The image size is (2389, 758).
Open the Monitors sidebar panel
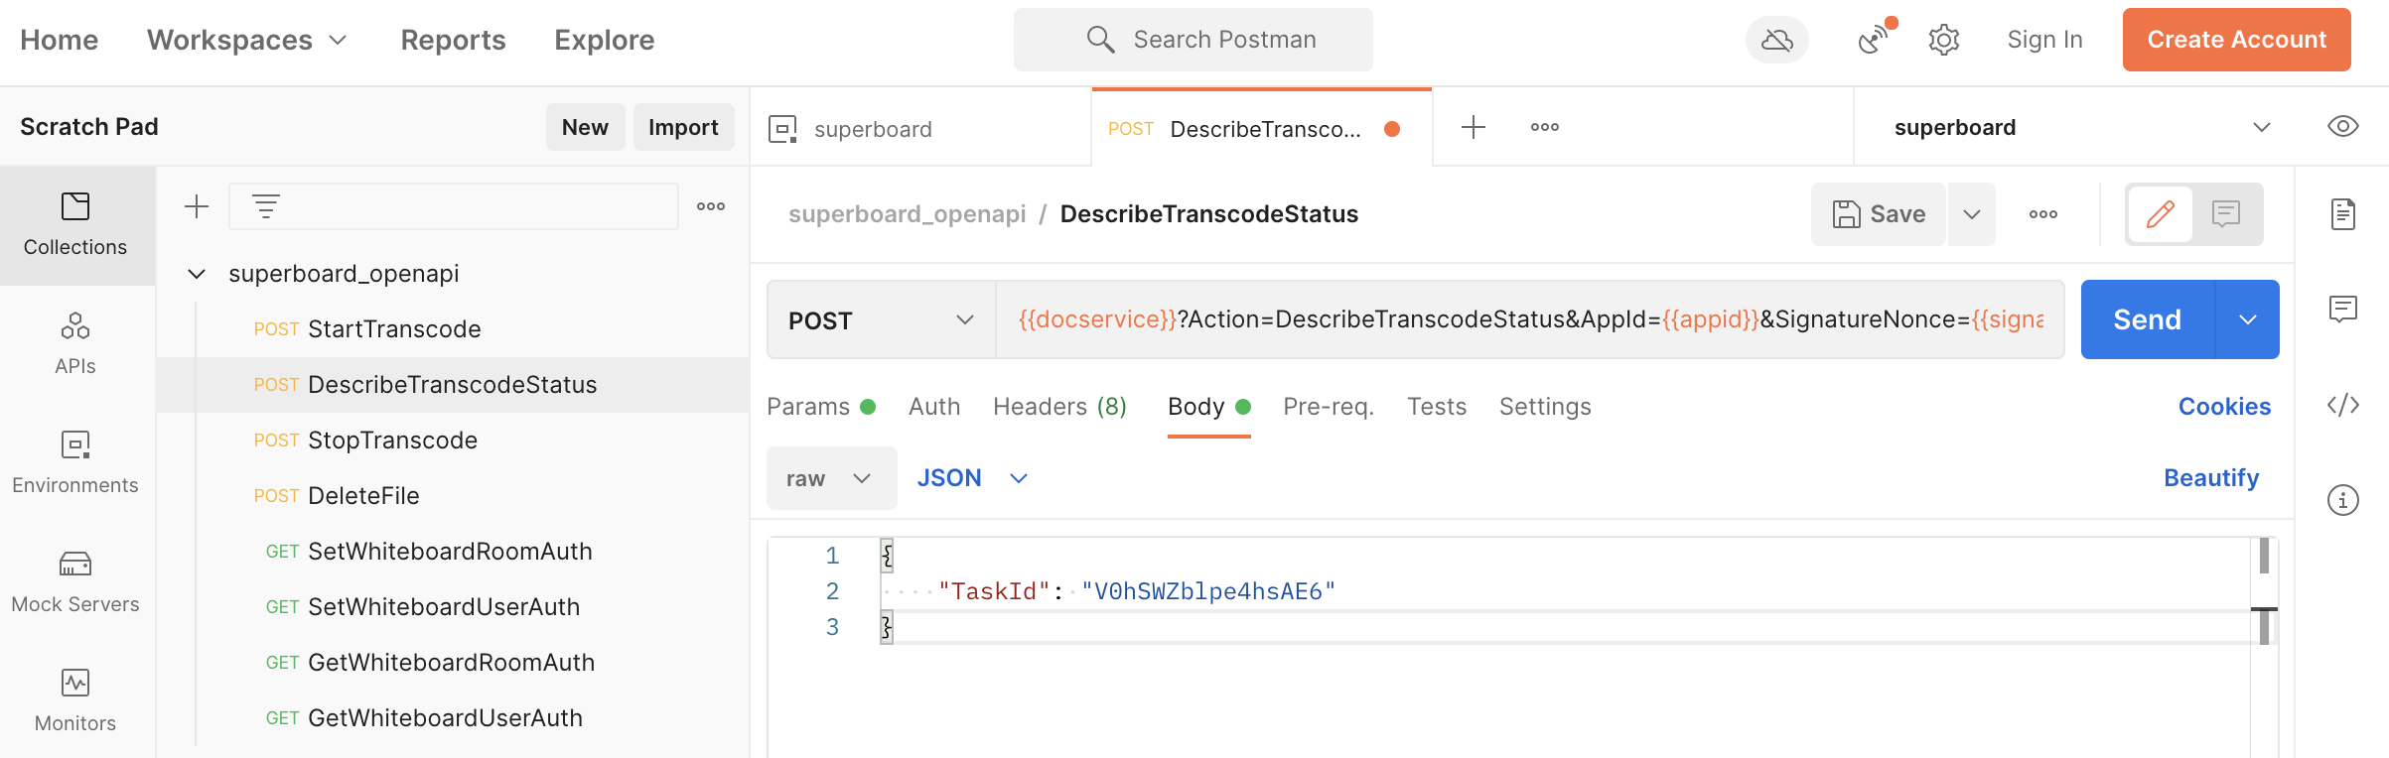(x=75, y=701)
